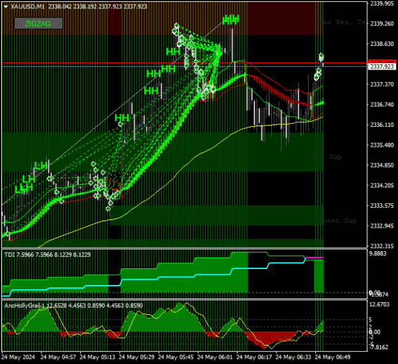Select the TDI indicator label
This screenshot has width=398, height=364.
click(10, 254)
